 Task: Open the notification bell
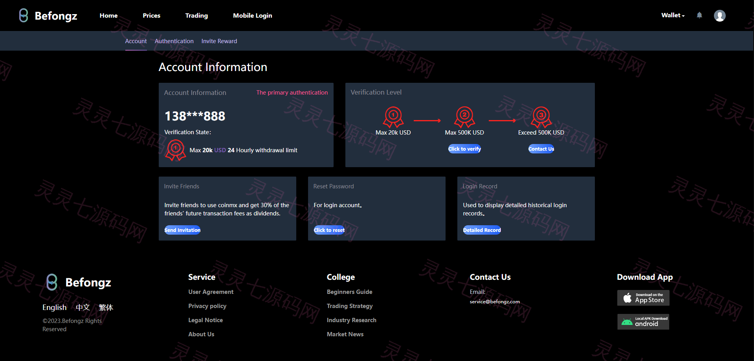(699, 15)
